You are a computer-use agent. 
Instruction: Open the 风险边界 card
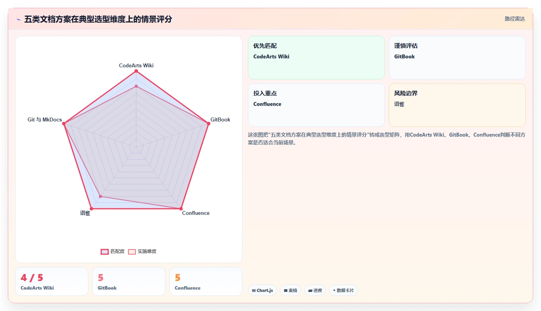(457, 105)
